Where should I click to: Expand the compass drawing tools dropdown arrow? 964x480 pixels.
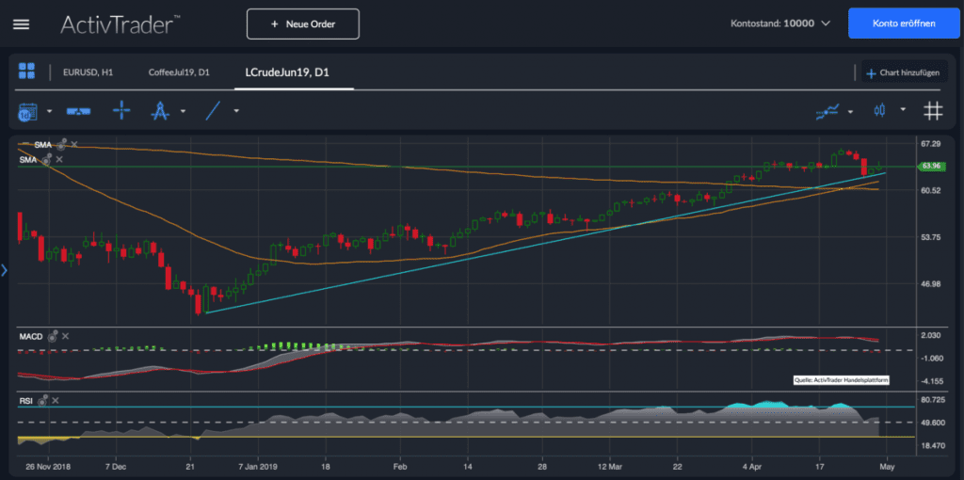tap(183, 111)
